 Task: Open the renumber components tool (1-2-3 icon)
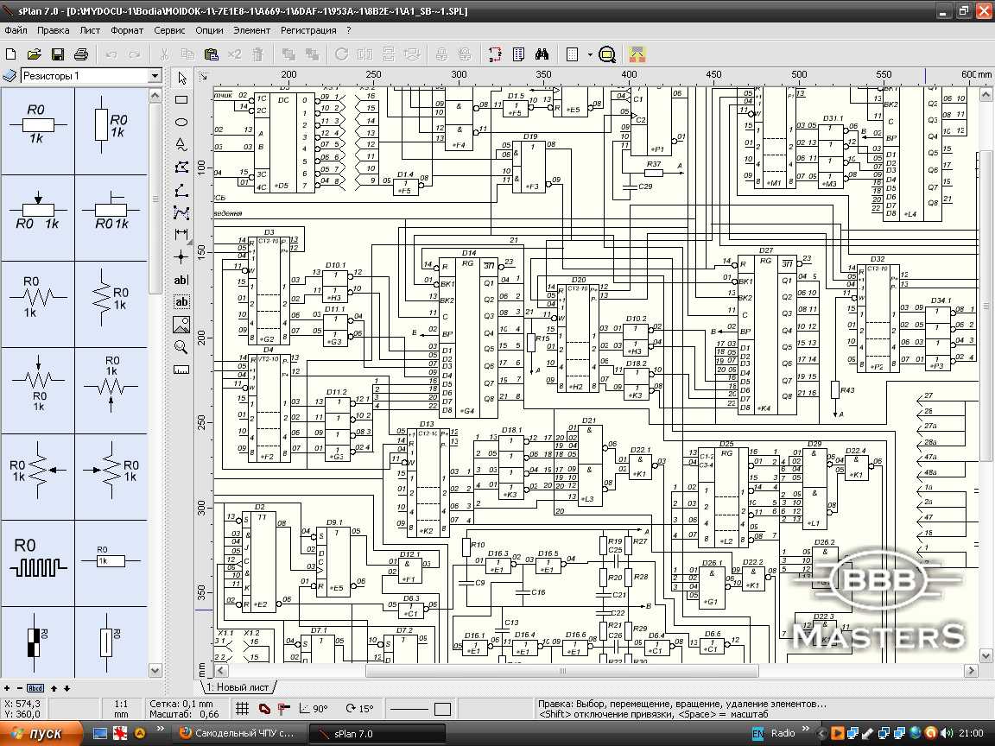pyautogui.click(x=495, y=54)
